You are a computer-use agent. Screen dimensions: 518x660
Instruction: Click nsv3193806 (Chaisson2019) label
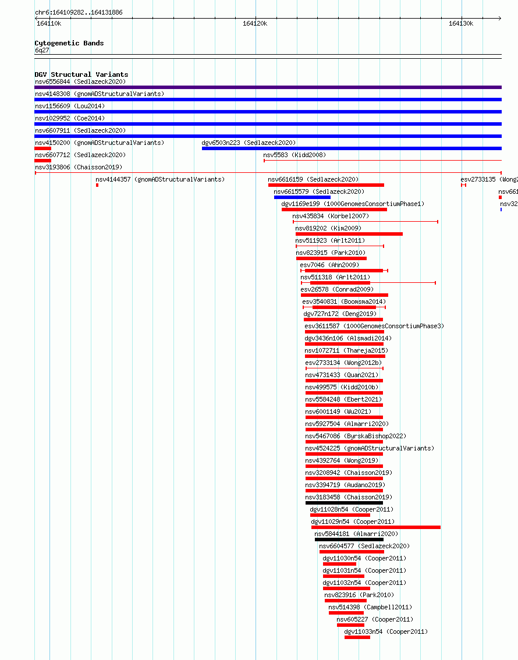click(x=79, y=167)
